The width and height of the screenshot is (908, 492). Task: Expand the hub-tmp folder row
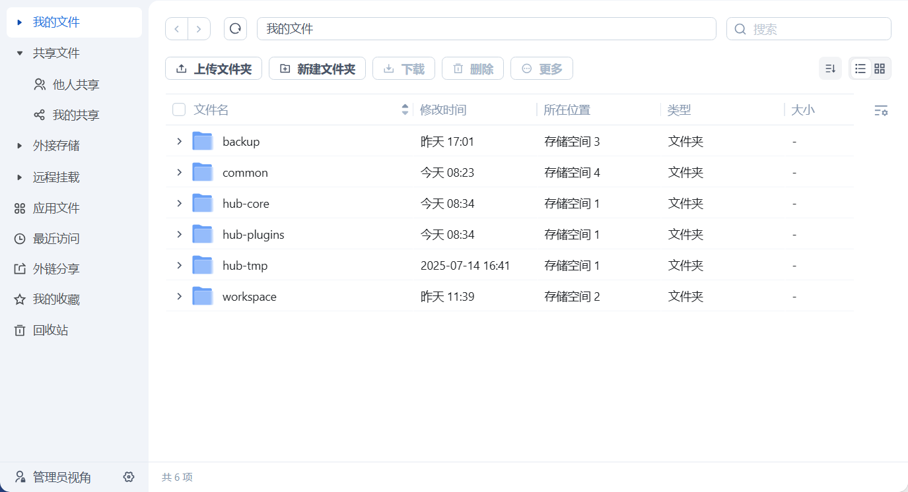tap(179, 265)
